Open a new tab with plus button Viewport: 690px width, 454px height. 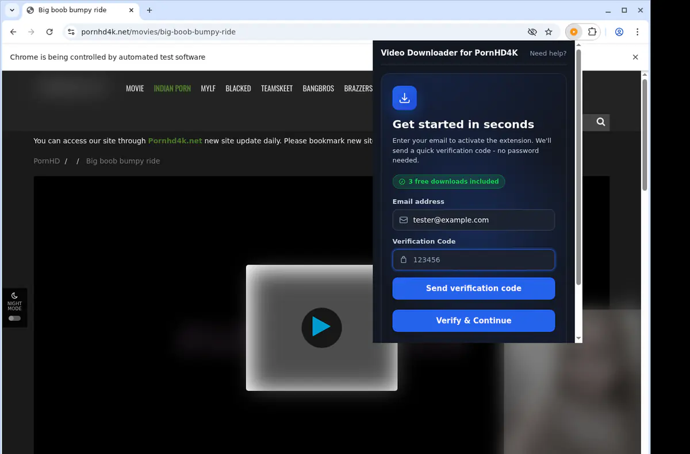tap(149, 10)
